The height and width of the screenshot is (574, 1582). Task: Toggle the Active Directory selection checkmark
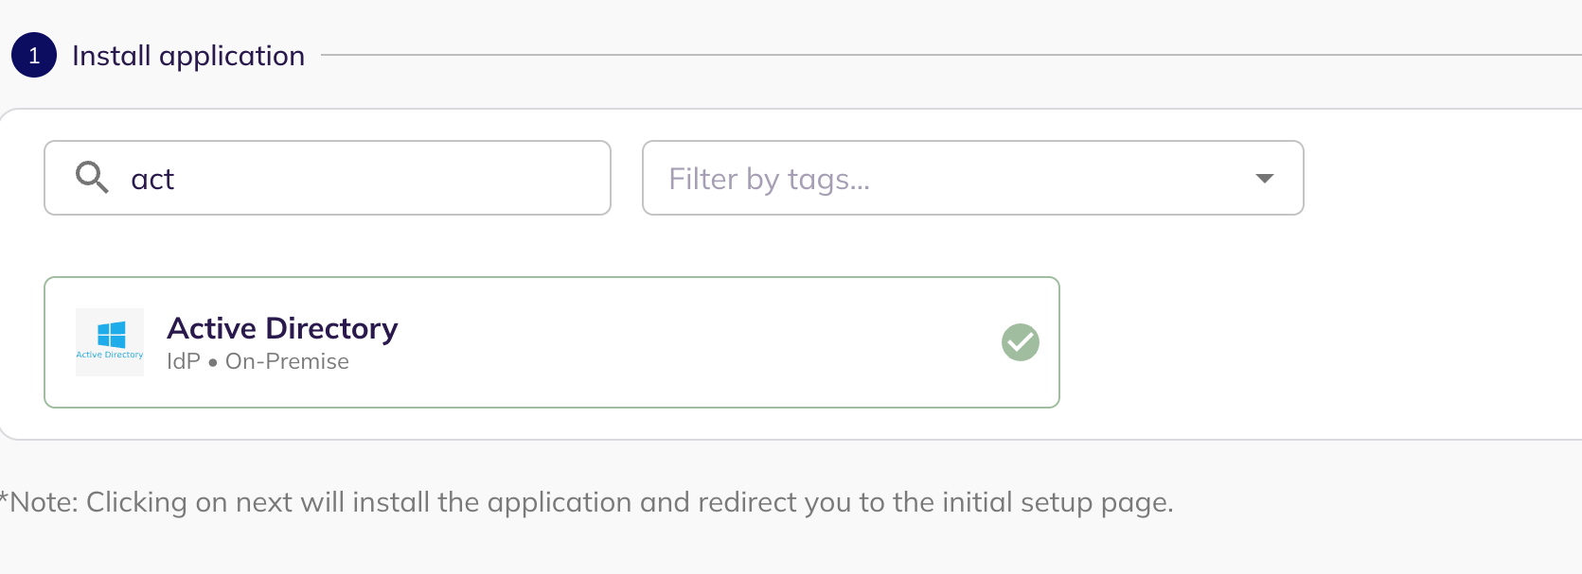(1020, 342)
